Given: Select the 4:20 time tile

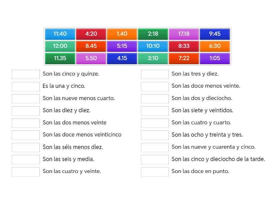Looking at the screenshot, I should pos(91,34).
